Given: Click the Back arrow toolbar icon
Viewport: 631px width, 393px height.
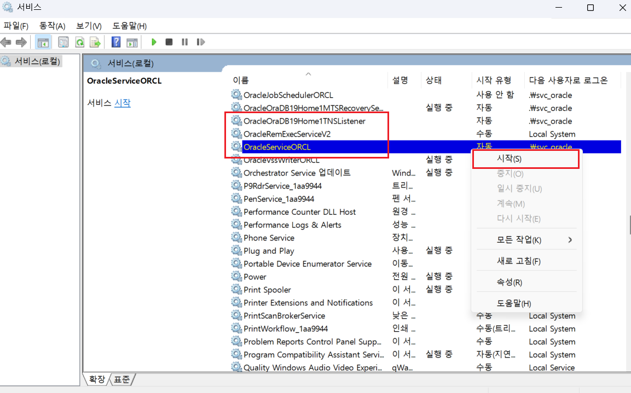Looking at the screenshot, I should point(6,42).
